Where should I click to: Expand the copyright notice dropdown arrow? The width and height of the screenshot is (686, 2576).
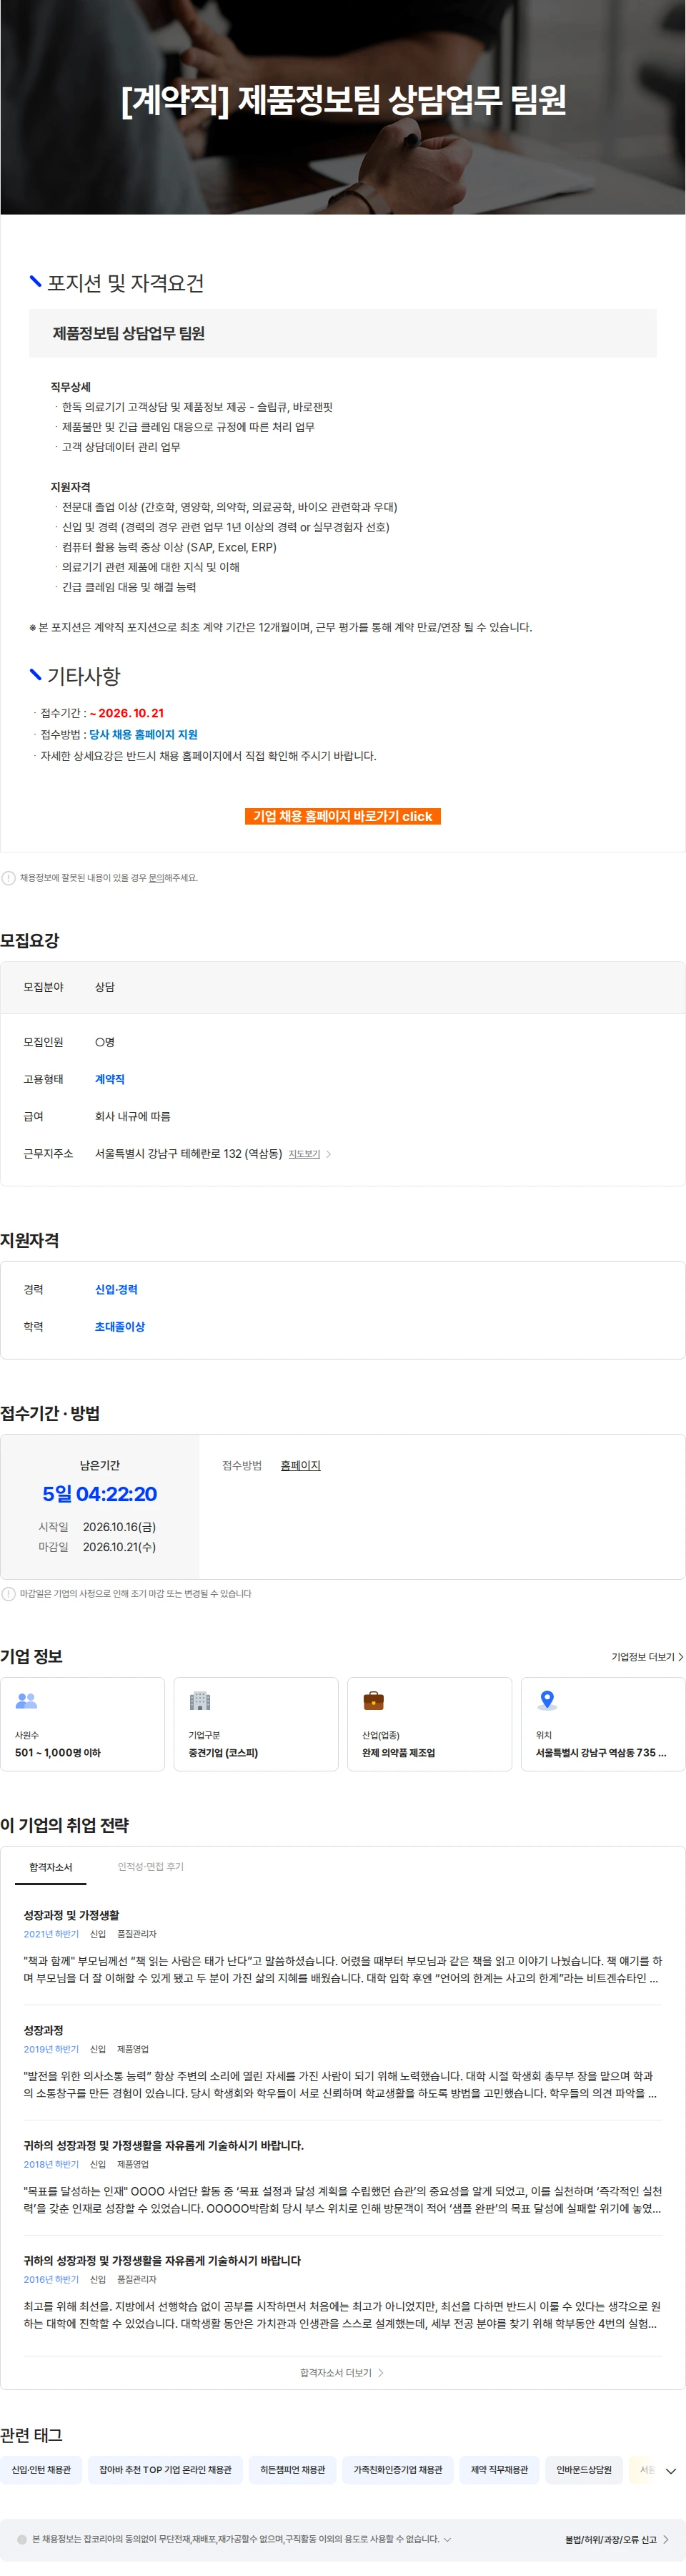447,2539
